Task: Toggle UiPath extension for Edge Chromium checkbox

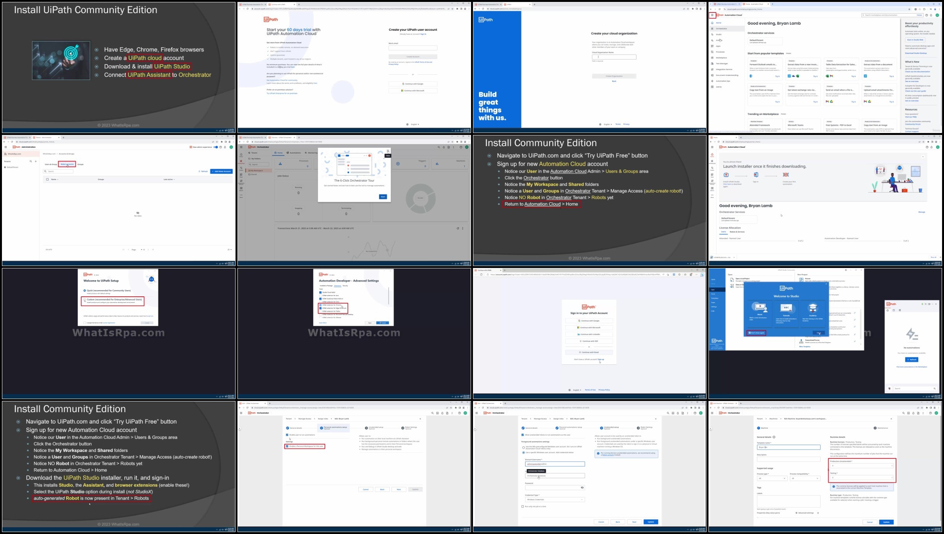Action: tap(320, 308)
